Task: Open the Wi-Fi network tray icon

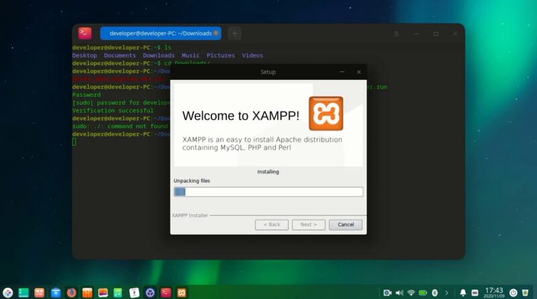Action: pos(411,293)
